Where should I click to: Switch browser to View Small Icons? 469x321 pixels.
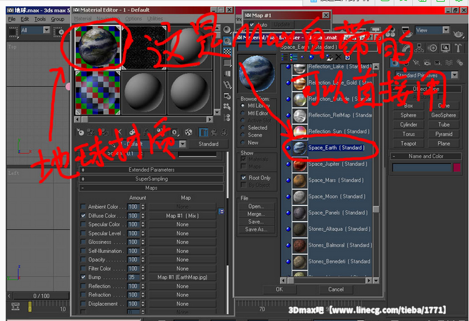tap(303, 57)
